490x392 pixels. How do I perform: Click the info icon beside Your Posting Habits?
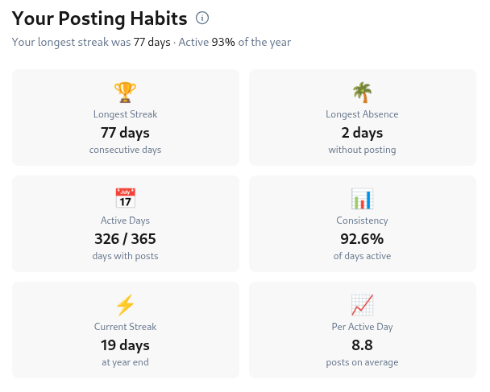click(202, 18)
